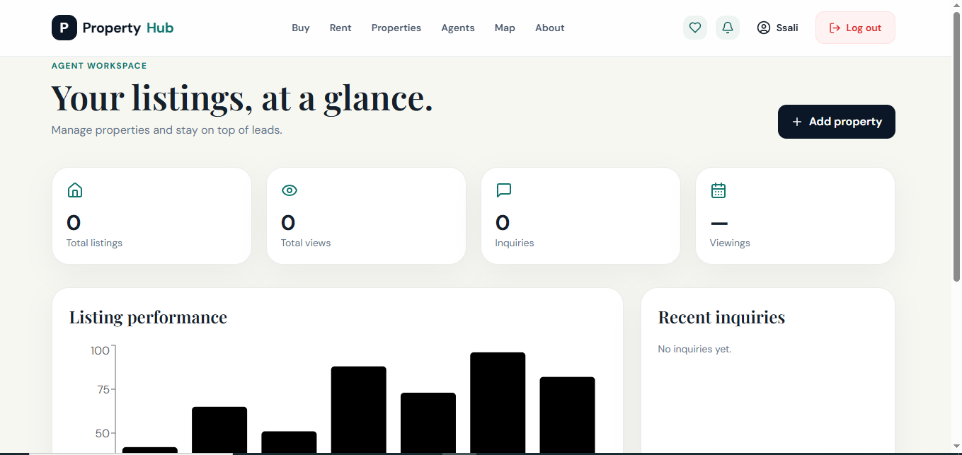Screen dimensions: 962x455
Task: Click the 50 axis label on chart
Action: click(x=103, y=433)
